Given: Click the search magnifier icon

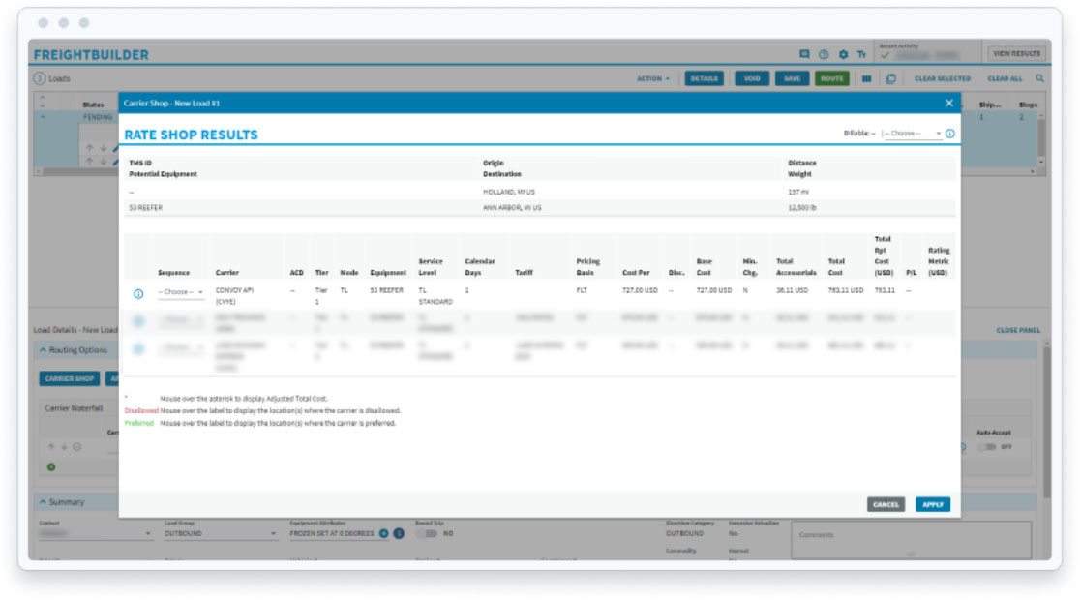Looking at the screenshot, I should coord(1040,79).
